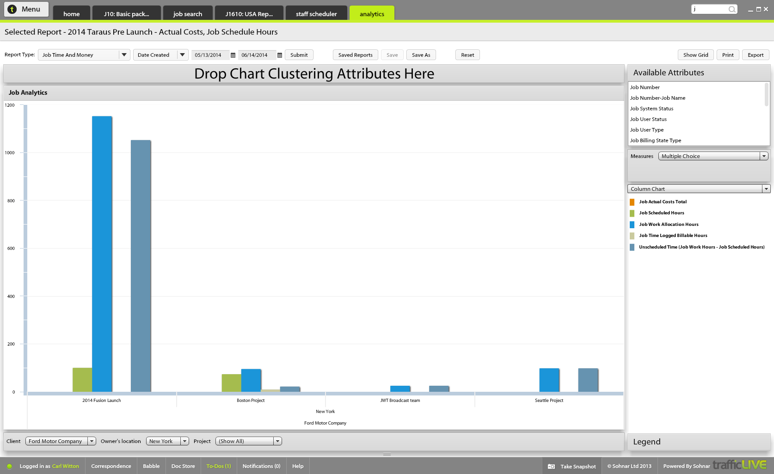Viewport: 774px width, 474px height.
Task: Select Job User Status attribute
Action: 648,119
